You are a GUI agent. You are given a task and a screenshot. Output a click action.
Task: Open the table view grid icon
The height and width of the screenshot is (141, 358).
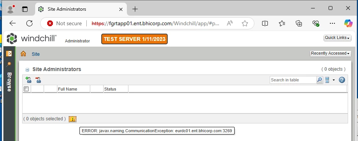[x=327, y=80]
